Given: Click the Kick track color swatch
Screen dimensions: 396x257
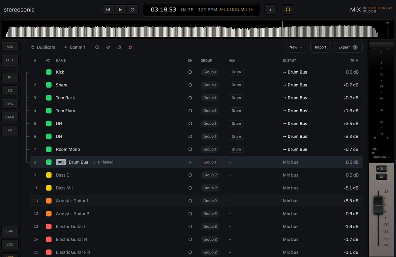Looking at the screenshot, I should tap(49, 72).
